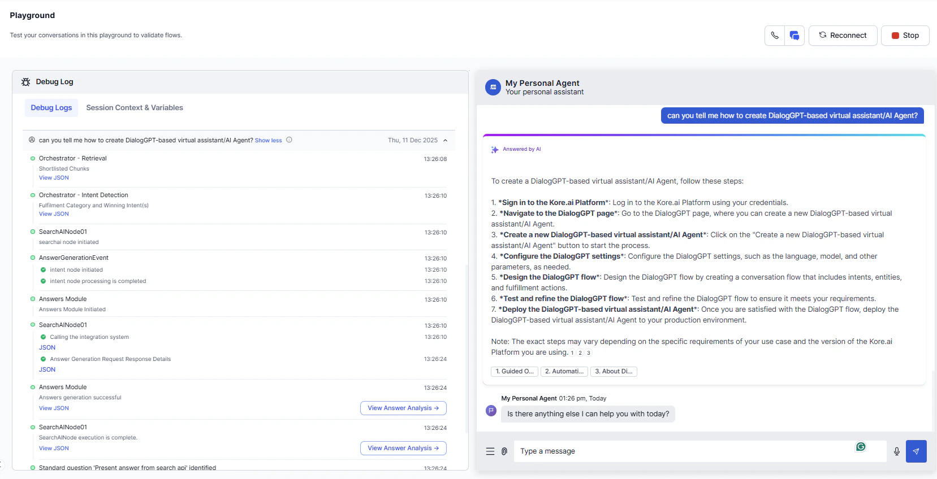This screenshot has width=937, height=479.
Task: Open Session Context & Variables tab
Action: pyautogui.click(x=135, y=107)
